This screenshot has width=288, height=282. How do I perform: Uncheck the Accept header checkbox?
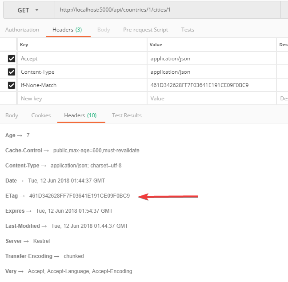click(x=12, y=59)
